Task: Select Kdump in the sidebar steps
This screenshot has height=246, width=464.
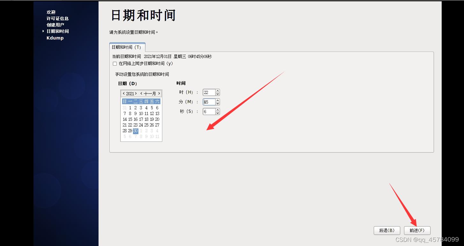Action: point(55,38)
